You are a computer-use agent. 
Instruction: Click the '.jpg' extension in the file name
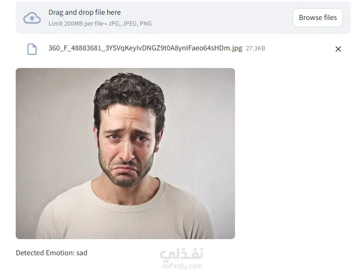pos(236,48)
